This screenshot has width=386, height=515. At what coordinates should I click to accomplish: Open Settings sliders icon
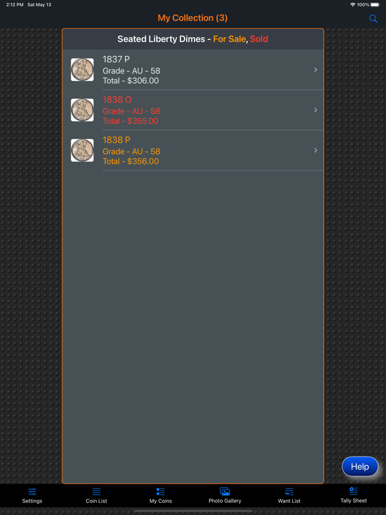32,492
